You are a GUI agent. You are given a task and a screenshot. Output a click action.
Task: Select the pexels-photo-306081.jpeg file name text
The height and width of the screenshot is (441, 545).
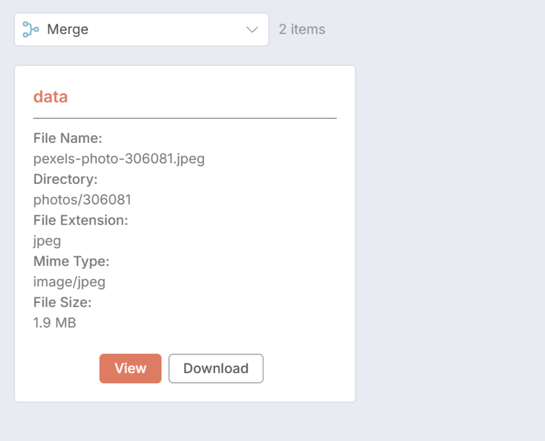(x=119, y=159)
